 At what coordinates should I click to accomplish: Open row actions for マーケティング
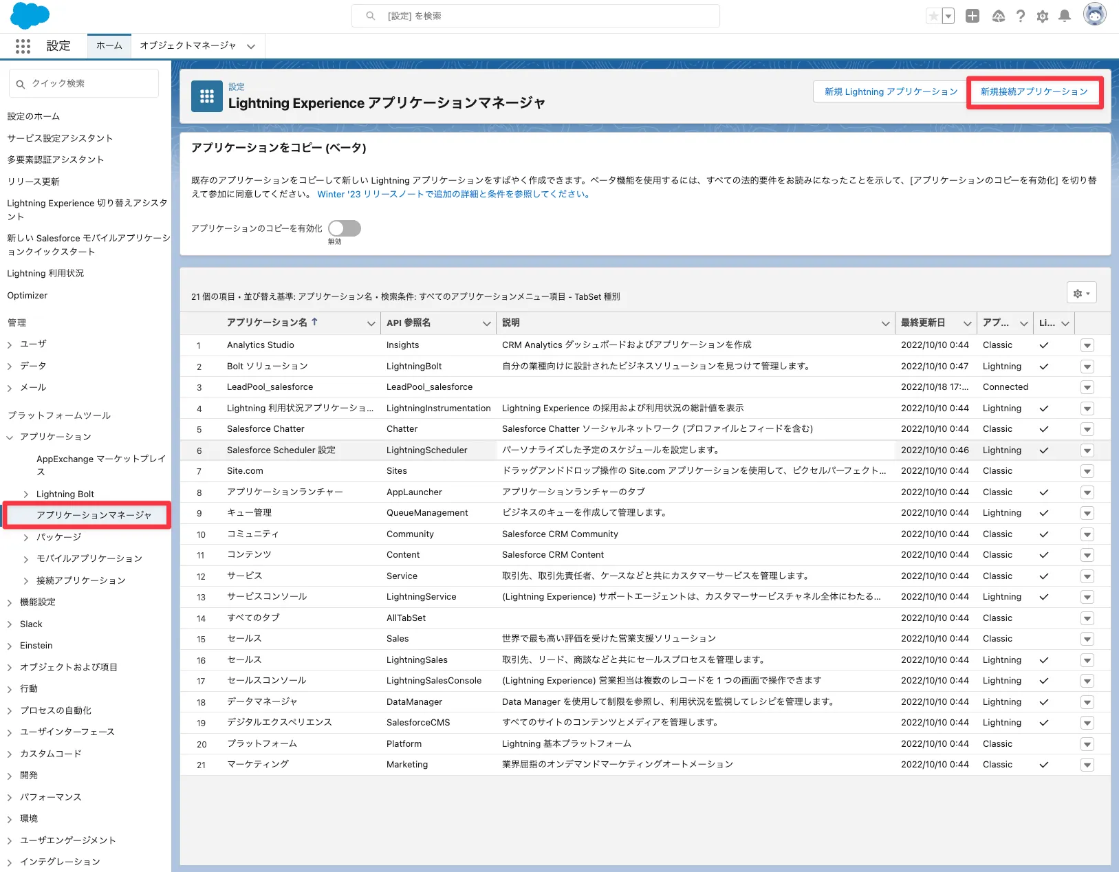click(x=1087, y=765)
